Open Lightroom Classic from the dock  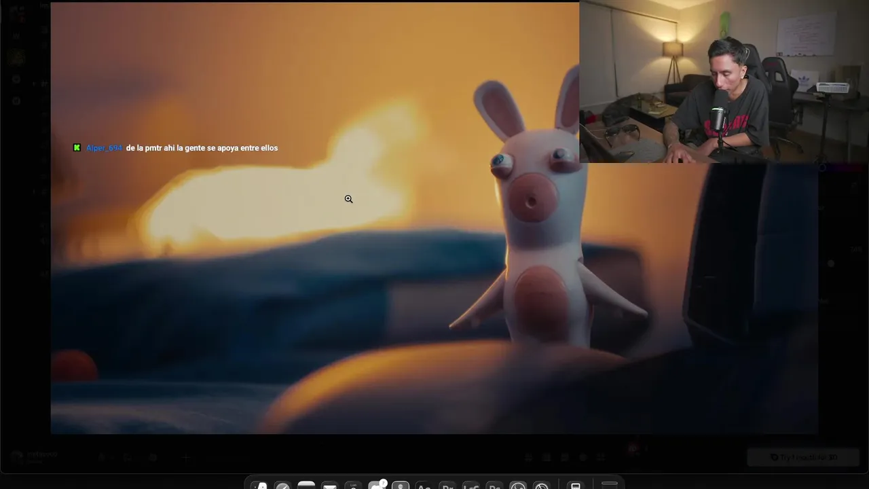point(470,485)
